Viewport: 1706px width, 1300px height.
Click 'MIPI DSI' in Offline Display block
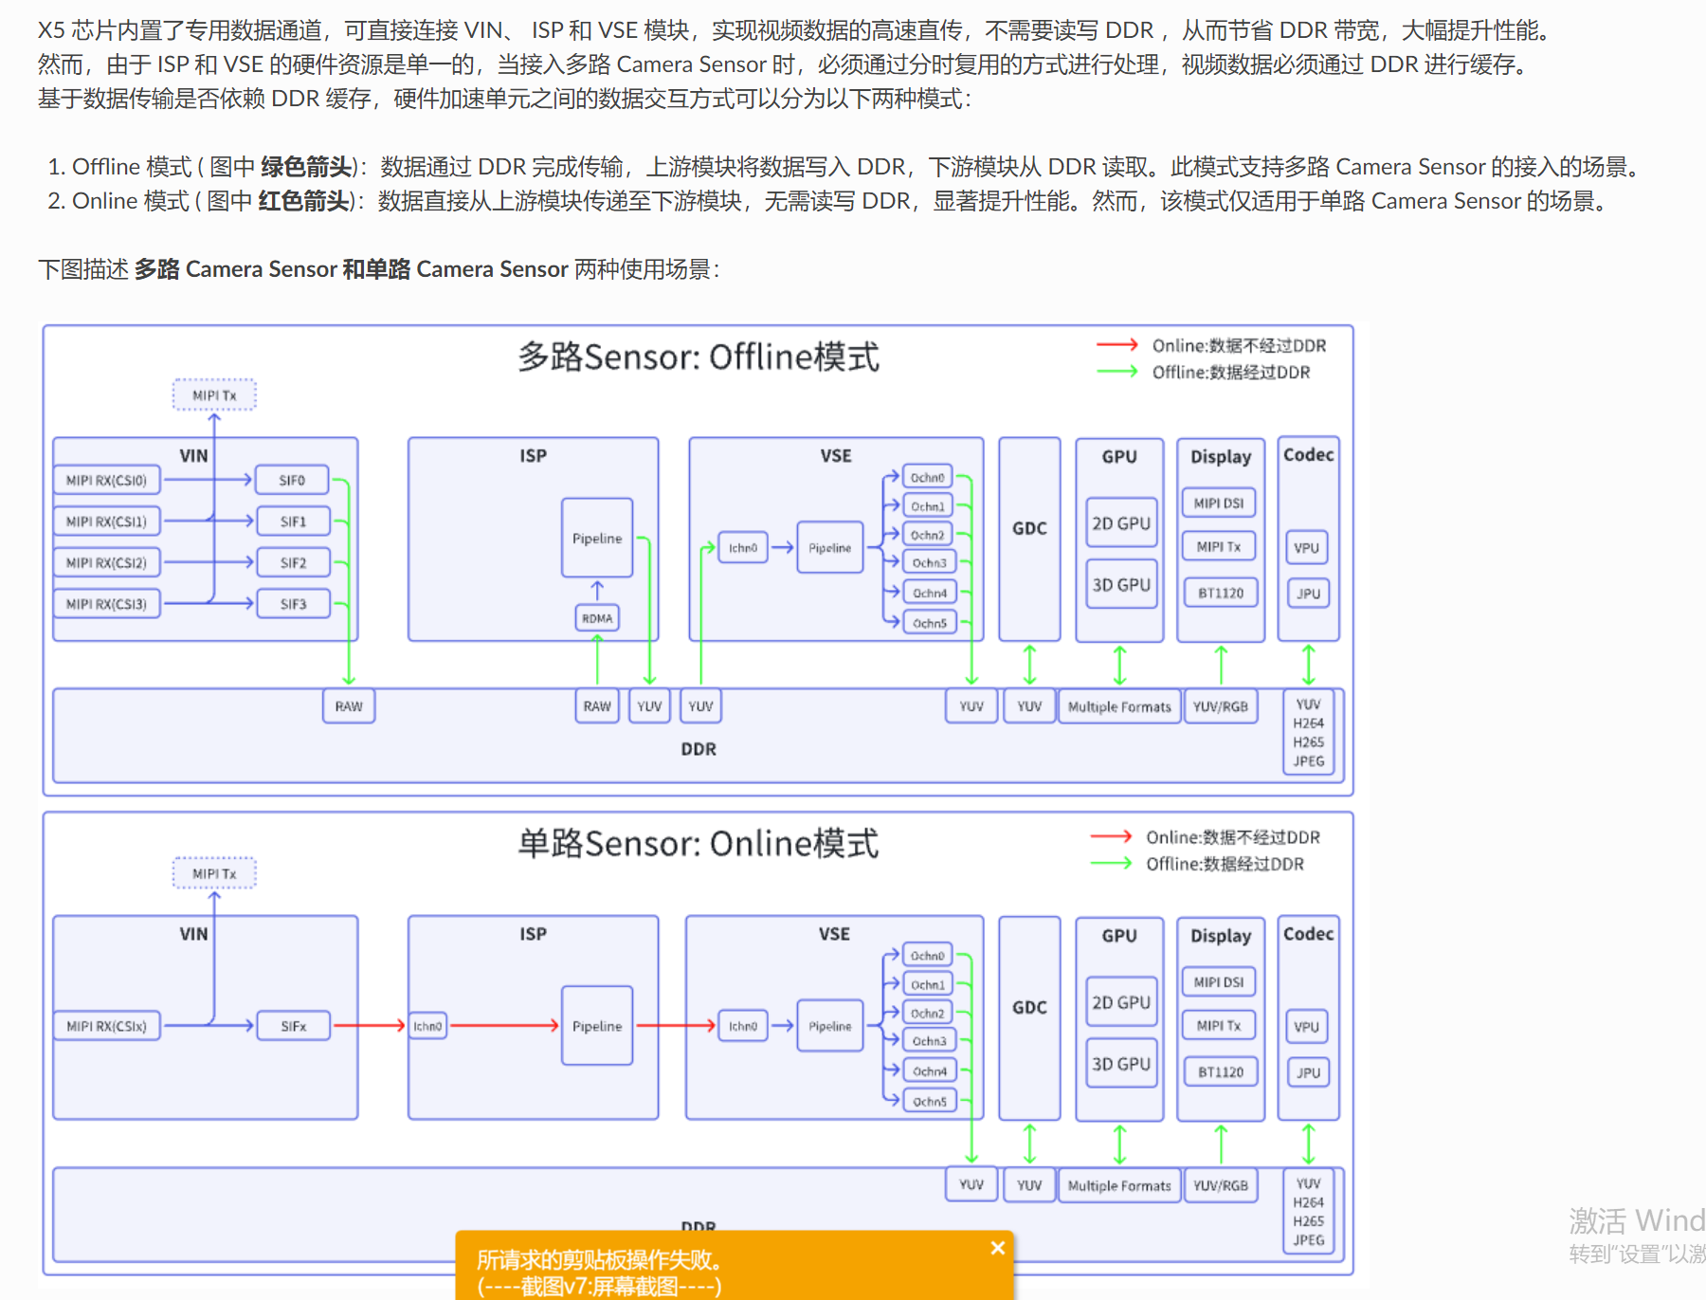(x=1219, y=503)
